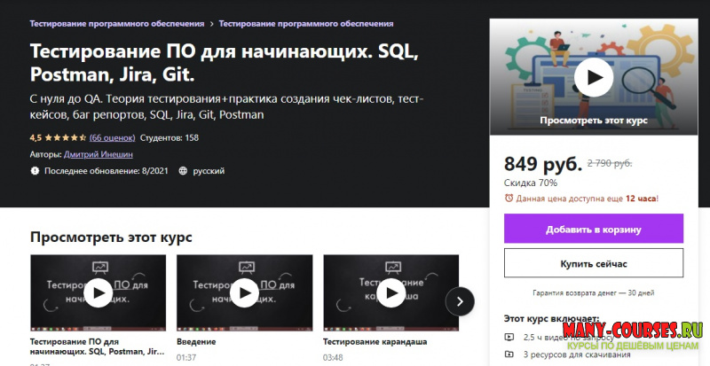
Task: Play the Введение video thumbnail
Action: [244, 292]
